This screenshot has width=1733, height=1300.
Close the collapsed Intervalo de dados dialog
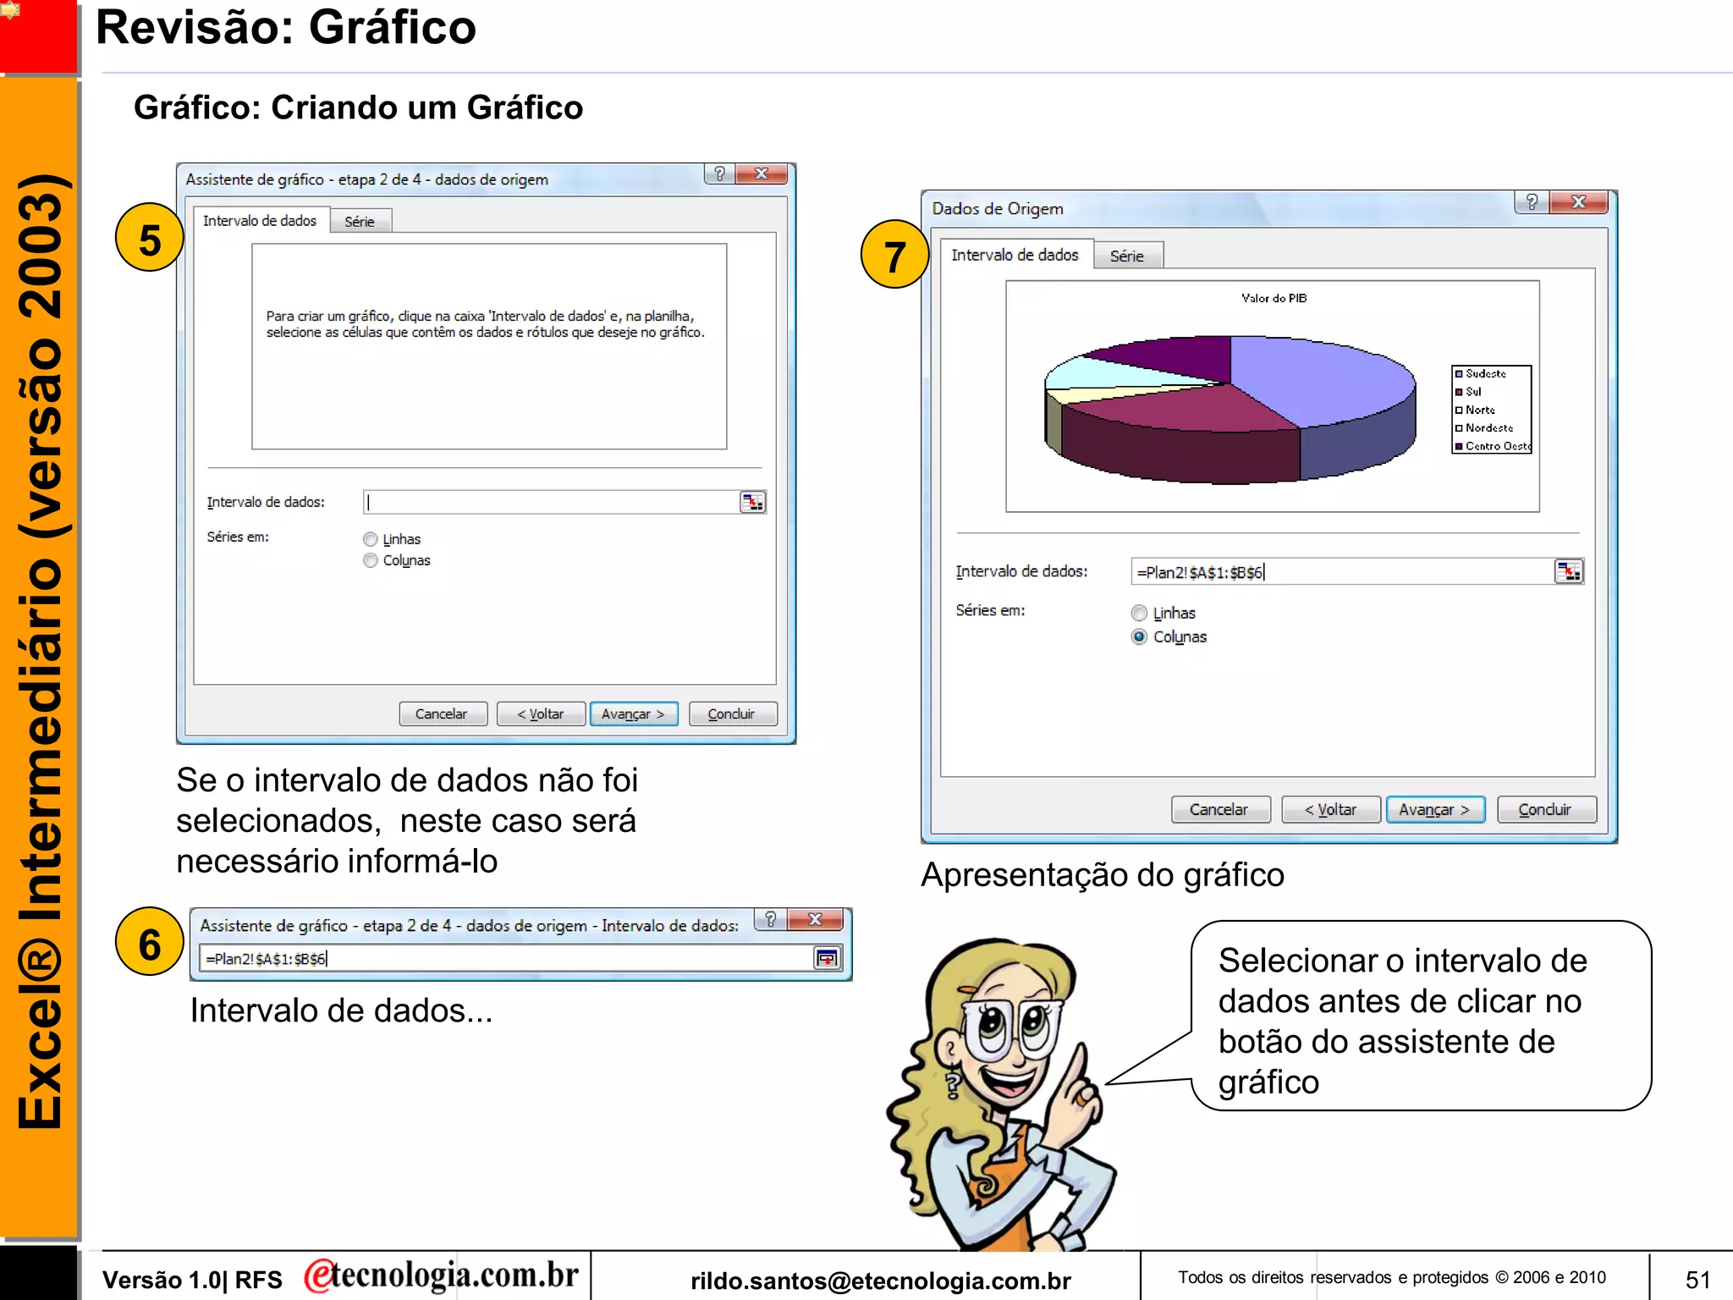point(815,919)
